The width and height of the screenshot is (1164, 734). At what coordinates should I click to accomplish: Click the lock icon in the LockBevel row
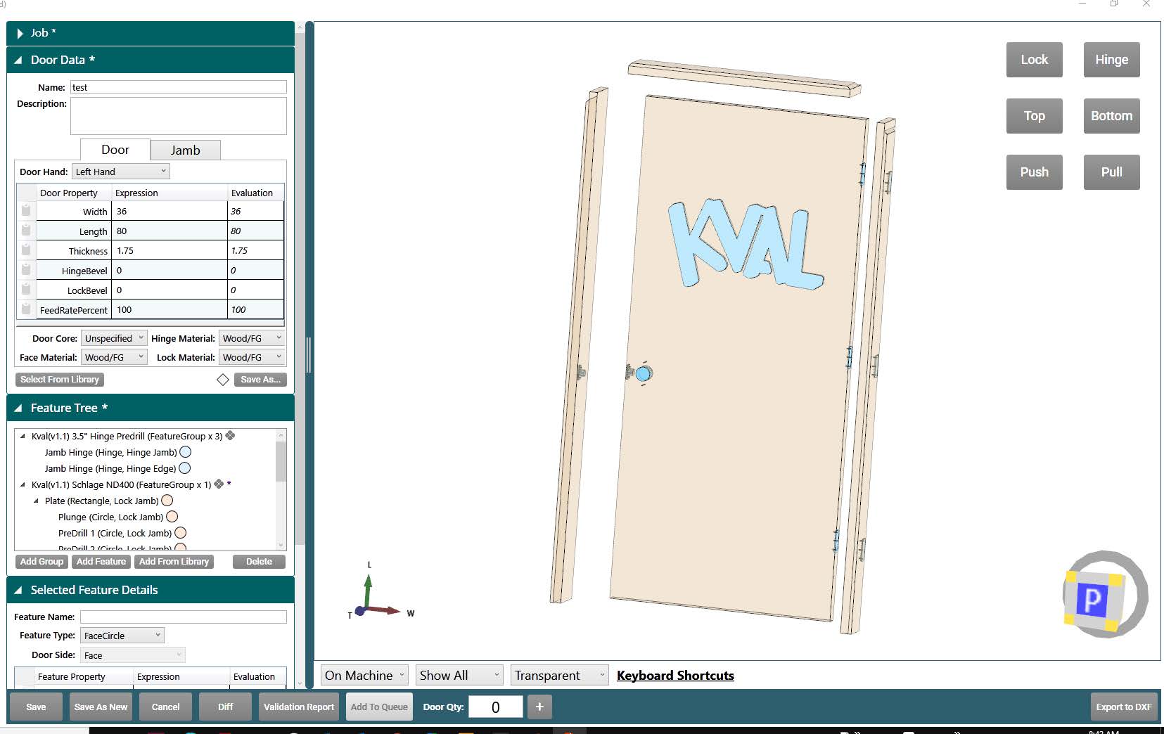click(26, 289)
